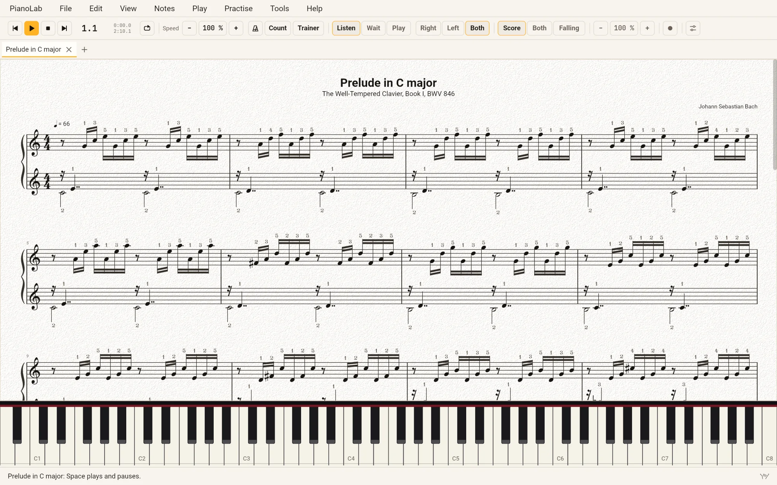Zoom in score with plus button
Viewport: 777px width, 485px height.
tap(647, 28)
